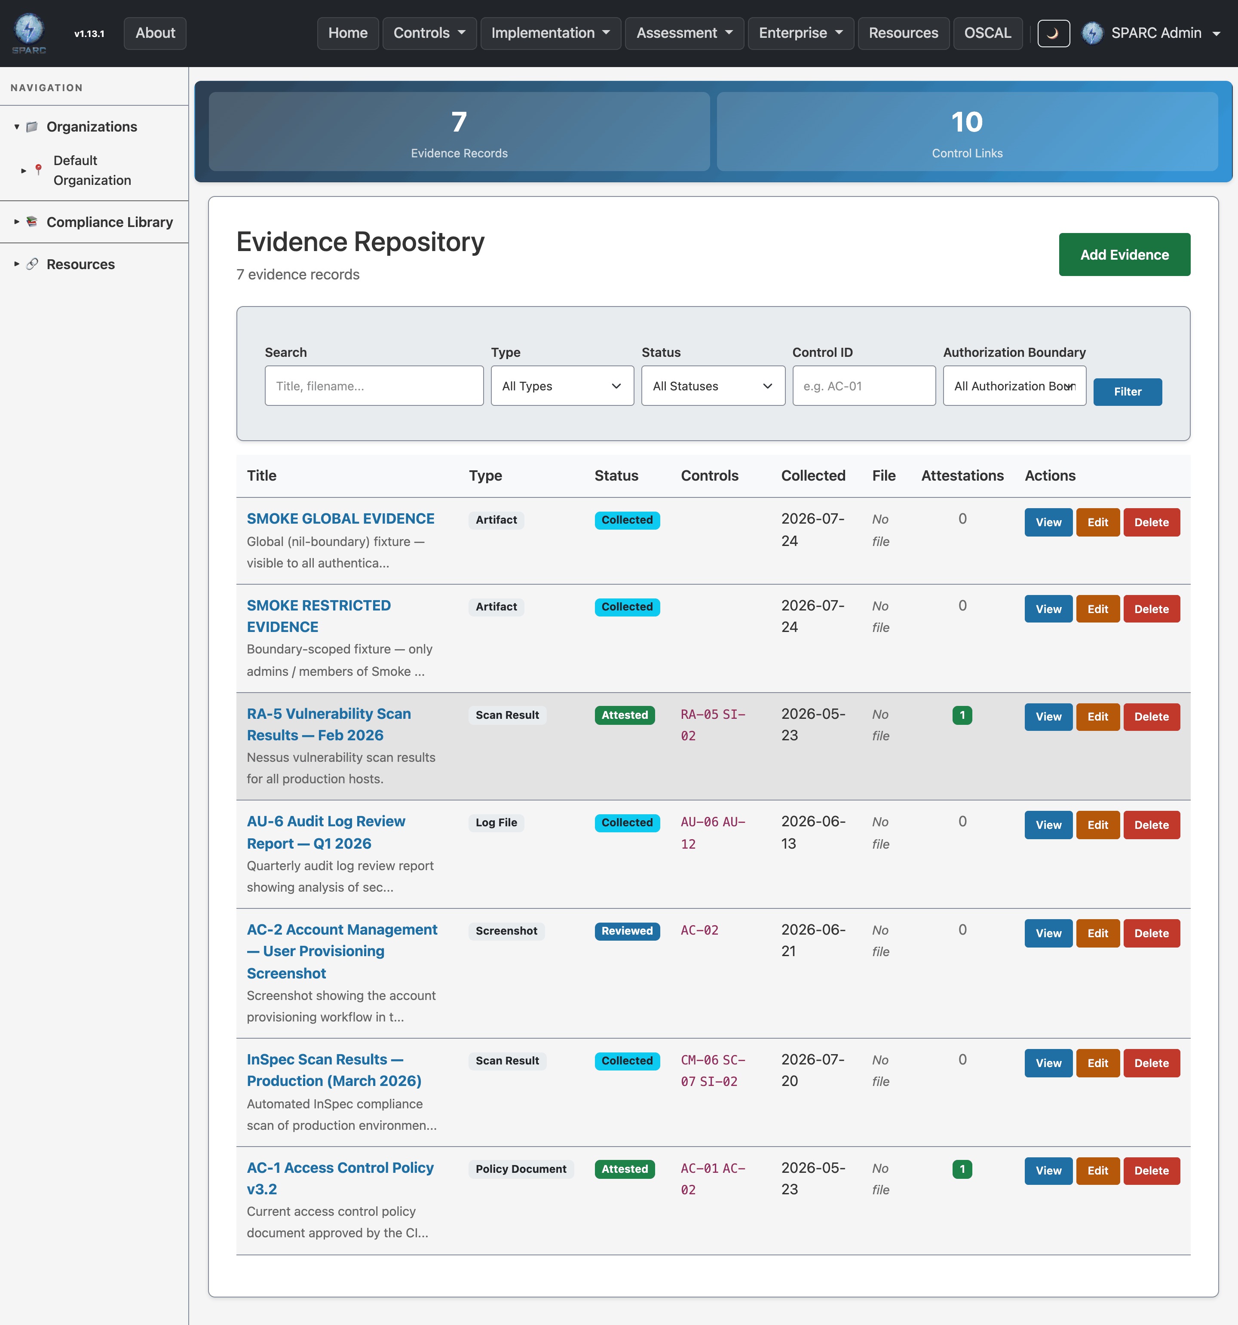Expand the sidebar Resources node
Screen dimensions: 1238x1325
(17, 264)
